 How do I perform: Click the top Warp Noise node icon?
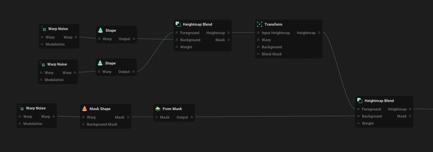tap(44, 29)
